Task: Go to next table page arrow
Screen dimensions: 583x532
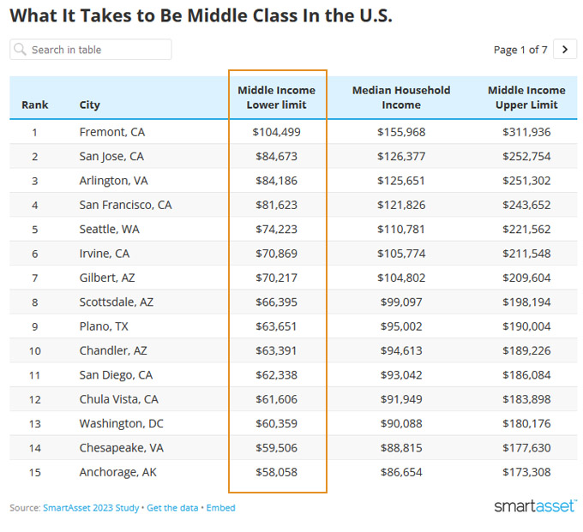Action: tap(565, 50)
